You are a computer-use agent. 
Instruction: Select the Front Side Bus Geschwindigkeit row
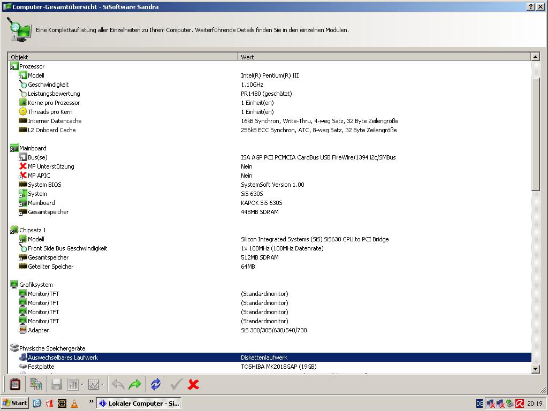click(270, 248)
